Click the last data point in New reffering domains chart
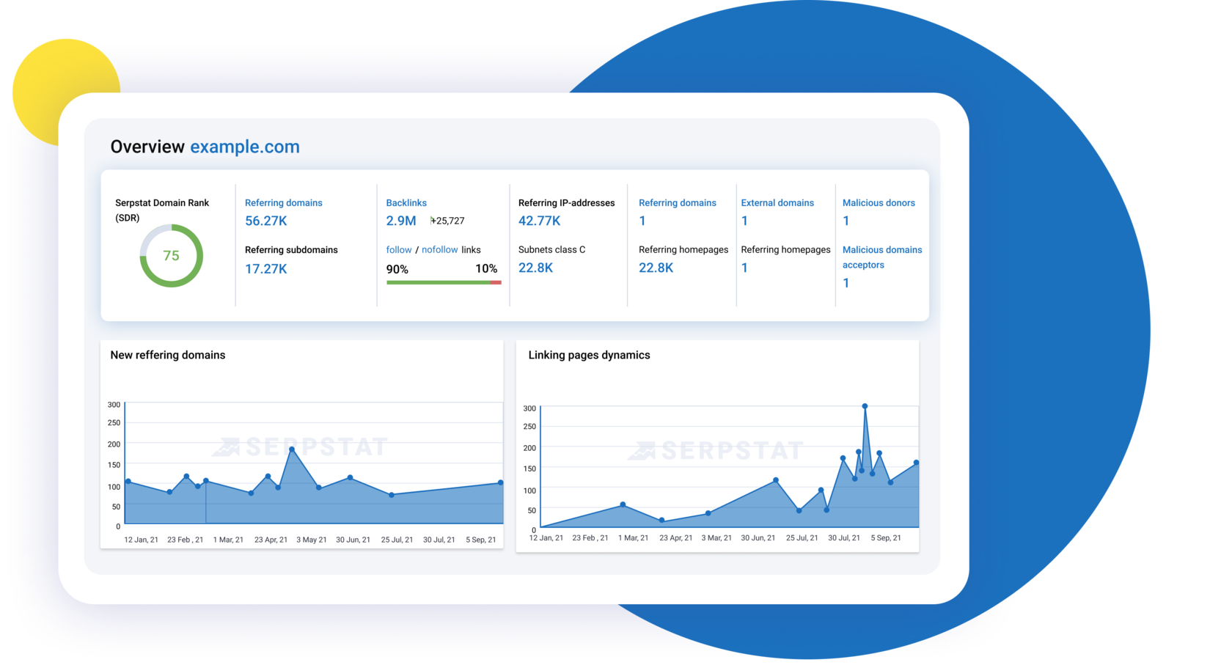This screenshot has width=1232, height=665. (501, 482)
